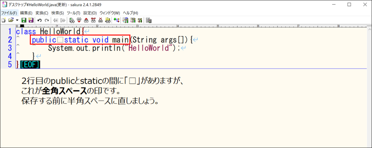
Task: Open the ヘルプ(H) menu
Action: [130, 13]
